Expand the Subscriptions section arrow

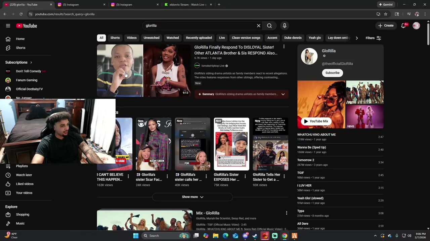31,63
